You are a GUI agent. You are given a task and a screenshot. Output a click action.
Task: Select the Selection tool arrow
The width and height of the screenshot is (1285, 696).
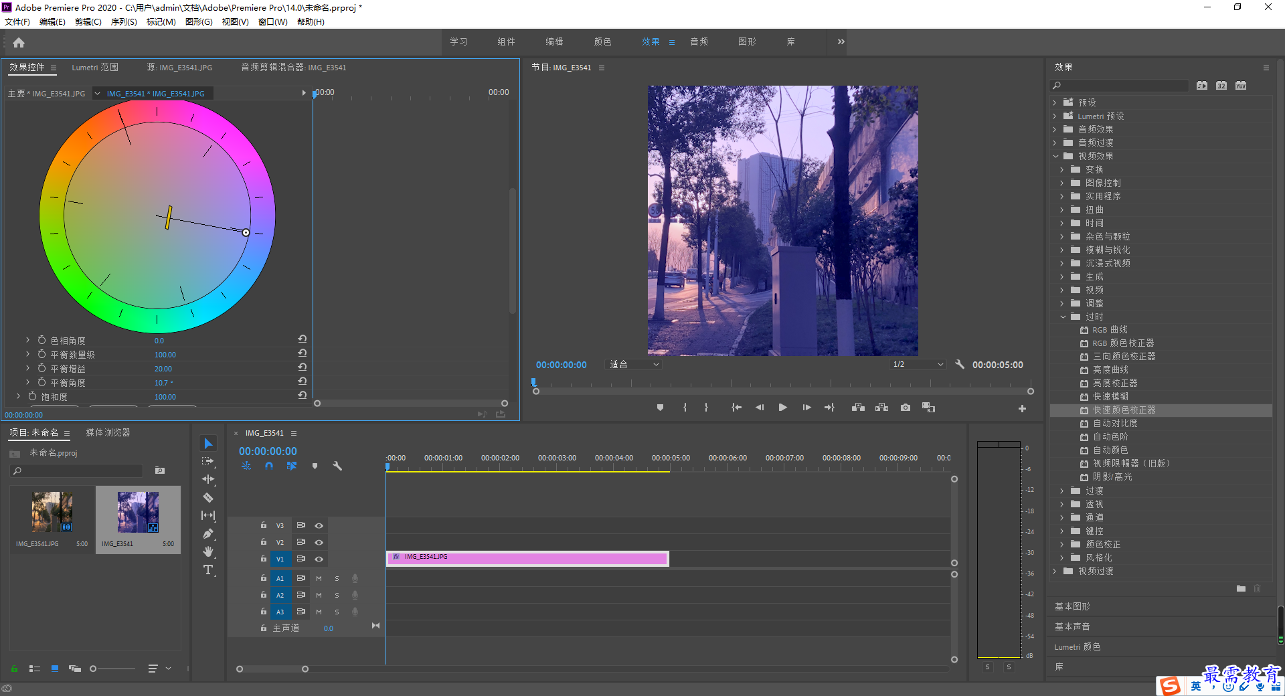(208, 443)
